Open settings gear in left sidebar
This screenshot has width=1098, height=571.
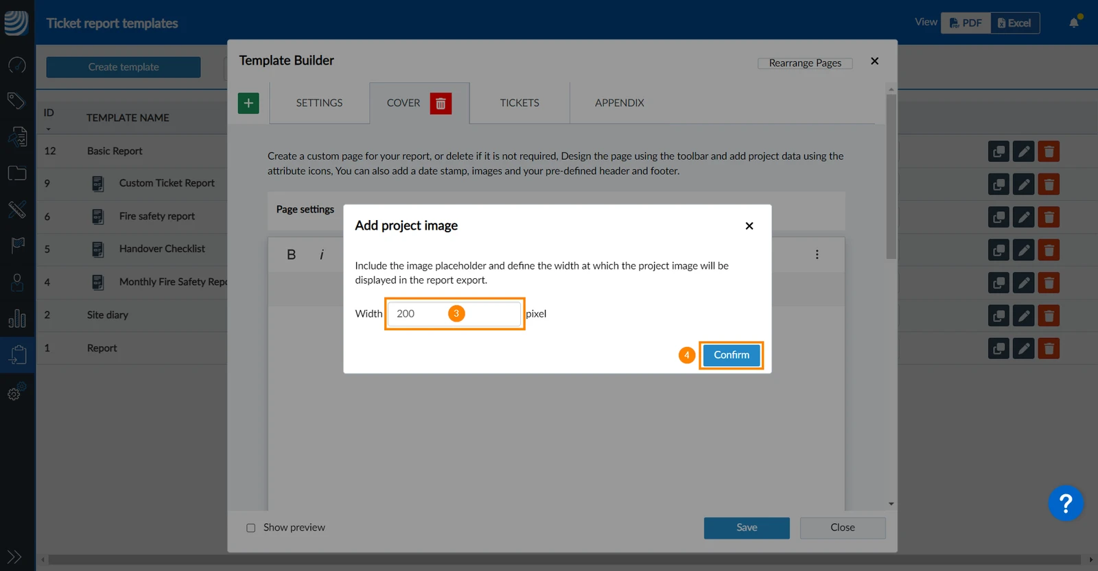point(16,391)
